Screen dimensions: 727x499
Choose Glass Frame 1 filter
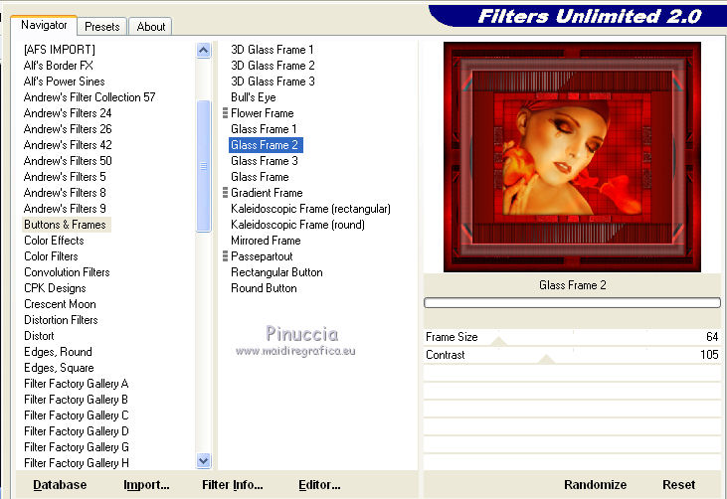pyautogui.click(x=264, y=129)
